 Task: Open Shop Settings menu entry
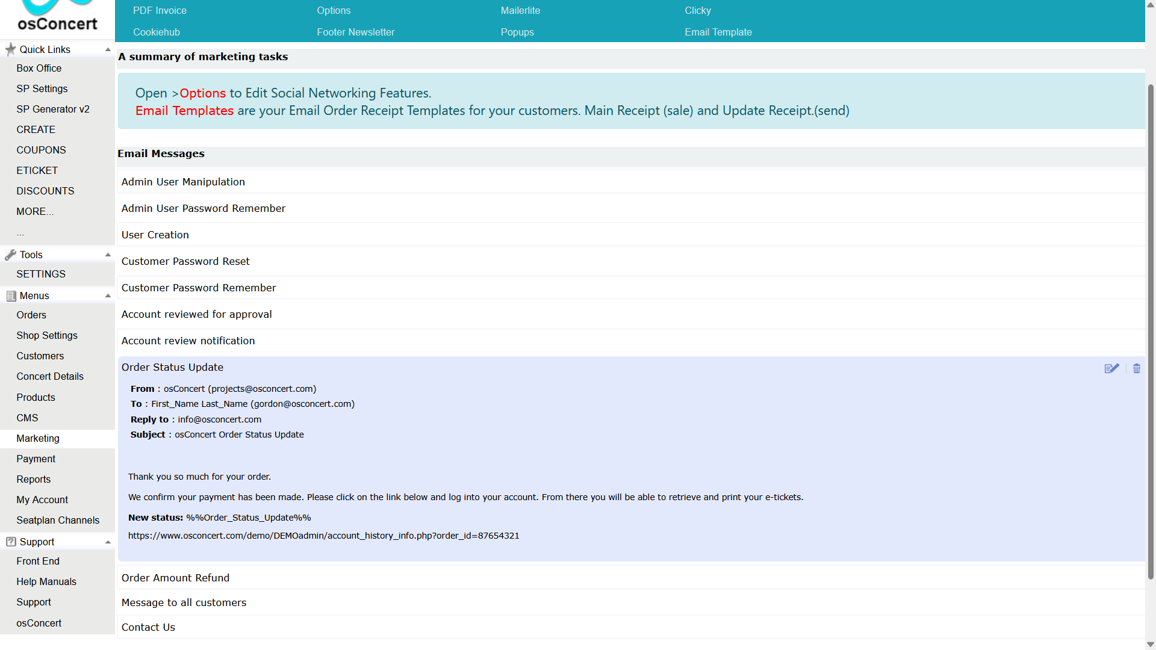pyautogui.click(x=47, y=335)
